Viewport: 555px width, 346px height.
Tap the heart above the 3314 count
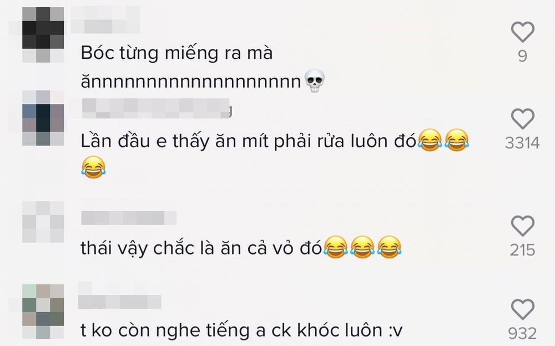[522, 119]
